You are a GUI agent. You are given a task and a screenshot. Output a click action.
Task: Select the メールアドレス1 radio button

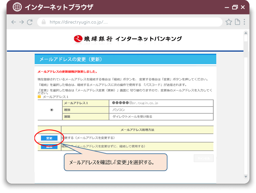coord(52,110)
